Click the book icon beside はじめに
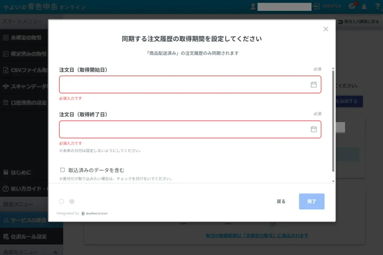The image size is (383, 255). click(x=6, y=172)
